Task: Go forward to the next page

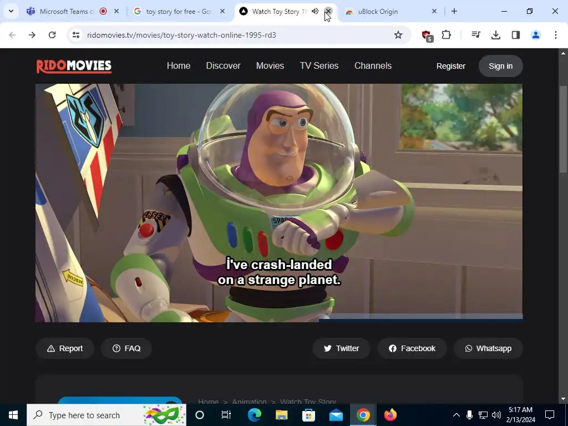Action: pos(32,35)
